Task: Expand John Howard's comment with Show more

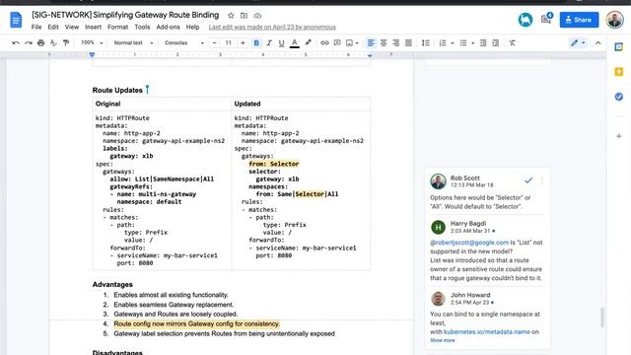Action: [x=443, y=340]
